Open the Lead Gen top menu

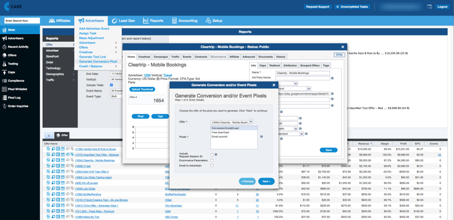[x=123, y=21]
